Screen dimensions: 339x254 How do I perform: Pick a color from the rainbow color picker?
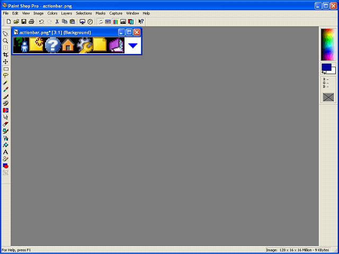click(x=328, y=44)
